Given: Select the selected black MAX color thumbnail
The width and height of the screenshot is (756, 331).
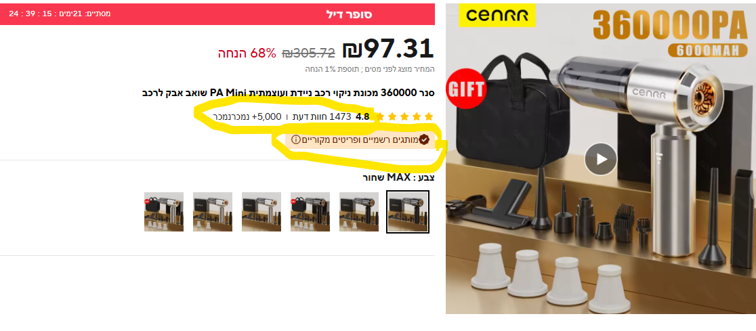Looking at the screenshot, I should [x=407, y=212].
